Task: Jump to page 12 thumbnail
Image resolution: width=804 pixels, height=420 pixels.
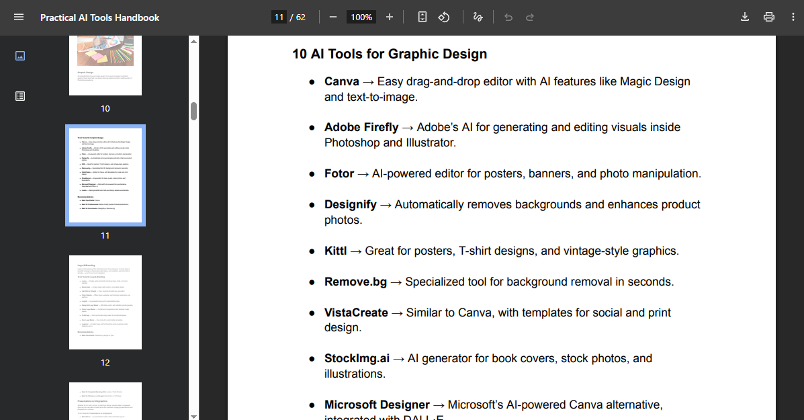Action: [105, 302]
